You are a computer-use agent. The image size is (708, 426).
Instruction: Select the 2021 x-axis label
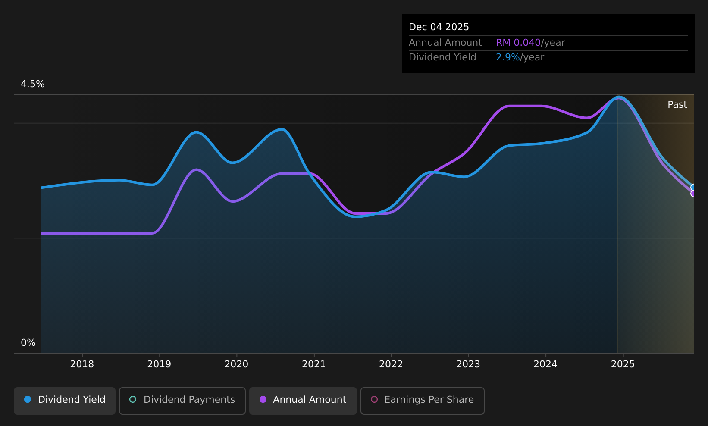click(x=314, y=364)
